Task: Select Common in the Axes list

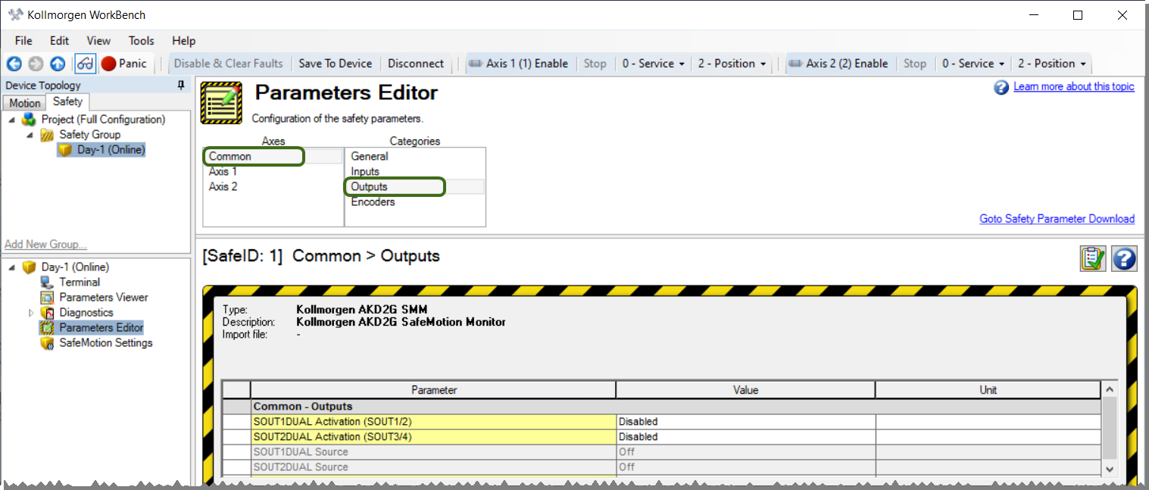Action: (x=273, y=157)
